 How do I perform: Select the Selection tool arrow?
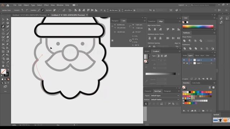coord(3,19)
